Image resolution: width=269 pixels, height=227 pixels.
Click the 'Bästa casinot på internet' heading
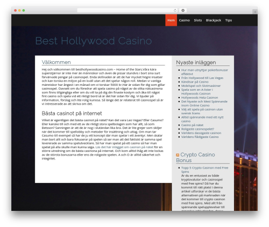pyautogui.click(x=72, y=113)
